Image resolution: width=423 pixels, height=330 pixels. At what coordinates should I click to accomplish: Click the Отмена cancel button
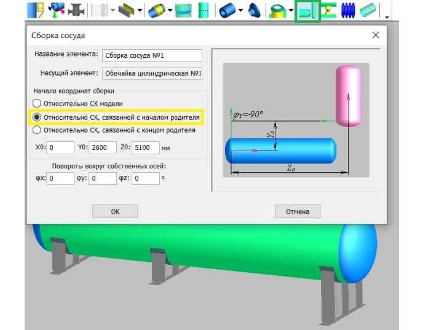pos(298,211)
